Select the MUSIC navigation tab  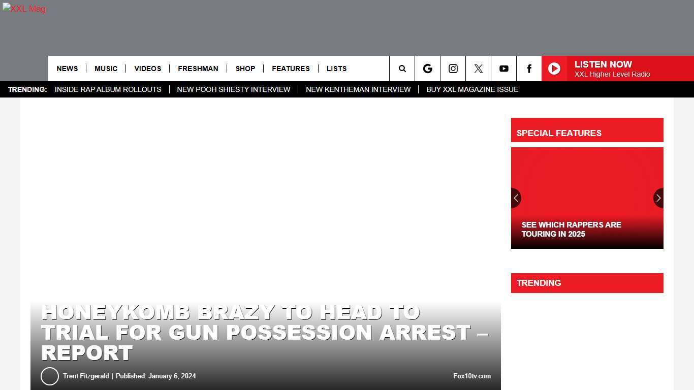point(106,69)
